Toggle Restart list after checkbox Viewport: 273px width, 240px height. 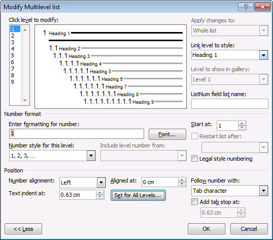pyautogui.click(x=194, y=136)
